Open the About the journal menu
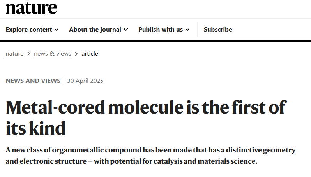The height and width of the screenshot is (177, 311). point(98,30)
